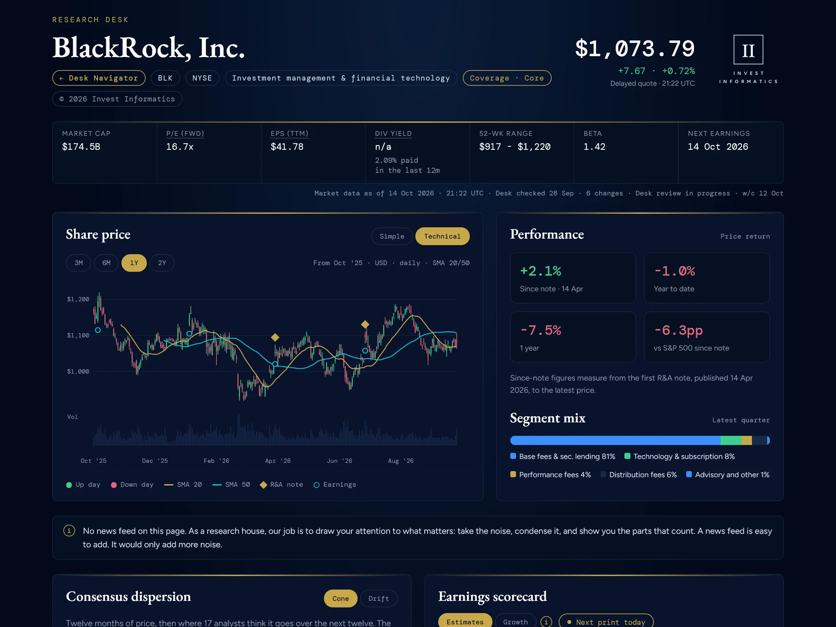Select the 2Y time range

coord(162,263)
